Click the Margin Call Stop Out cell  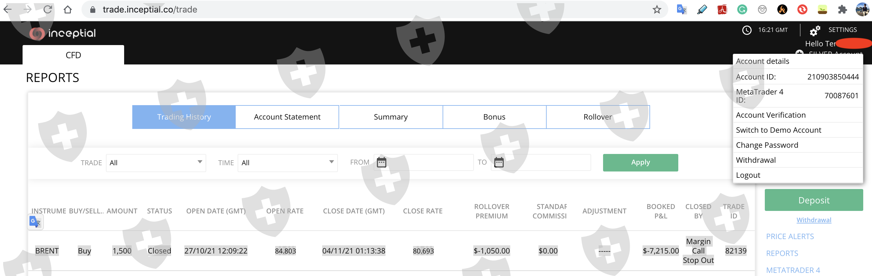pyautogui.click(x=698, y=251)
